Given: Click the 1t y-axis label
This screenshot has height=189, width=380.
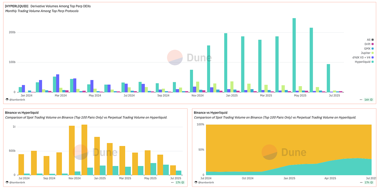Looking at the screenshot, I should tap(14, 127).
